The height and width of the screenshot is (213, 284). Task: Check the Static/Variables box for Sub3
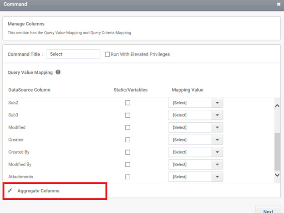tap(128, 115)
